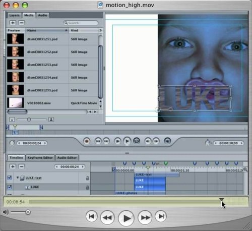
Task: Select the Media tab
Action: pos(29,15)
